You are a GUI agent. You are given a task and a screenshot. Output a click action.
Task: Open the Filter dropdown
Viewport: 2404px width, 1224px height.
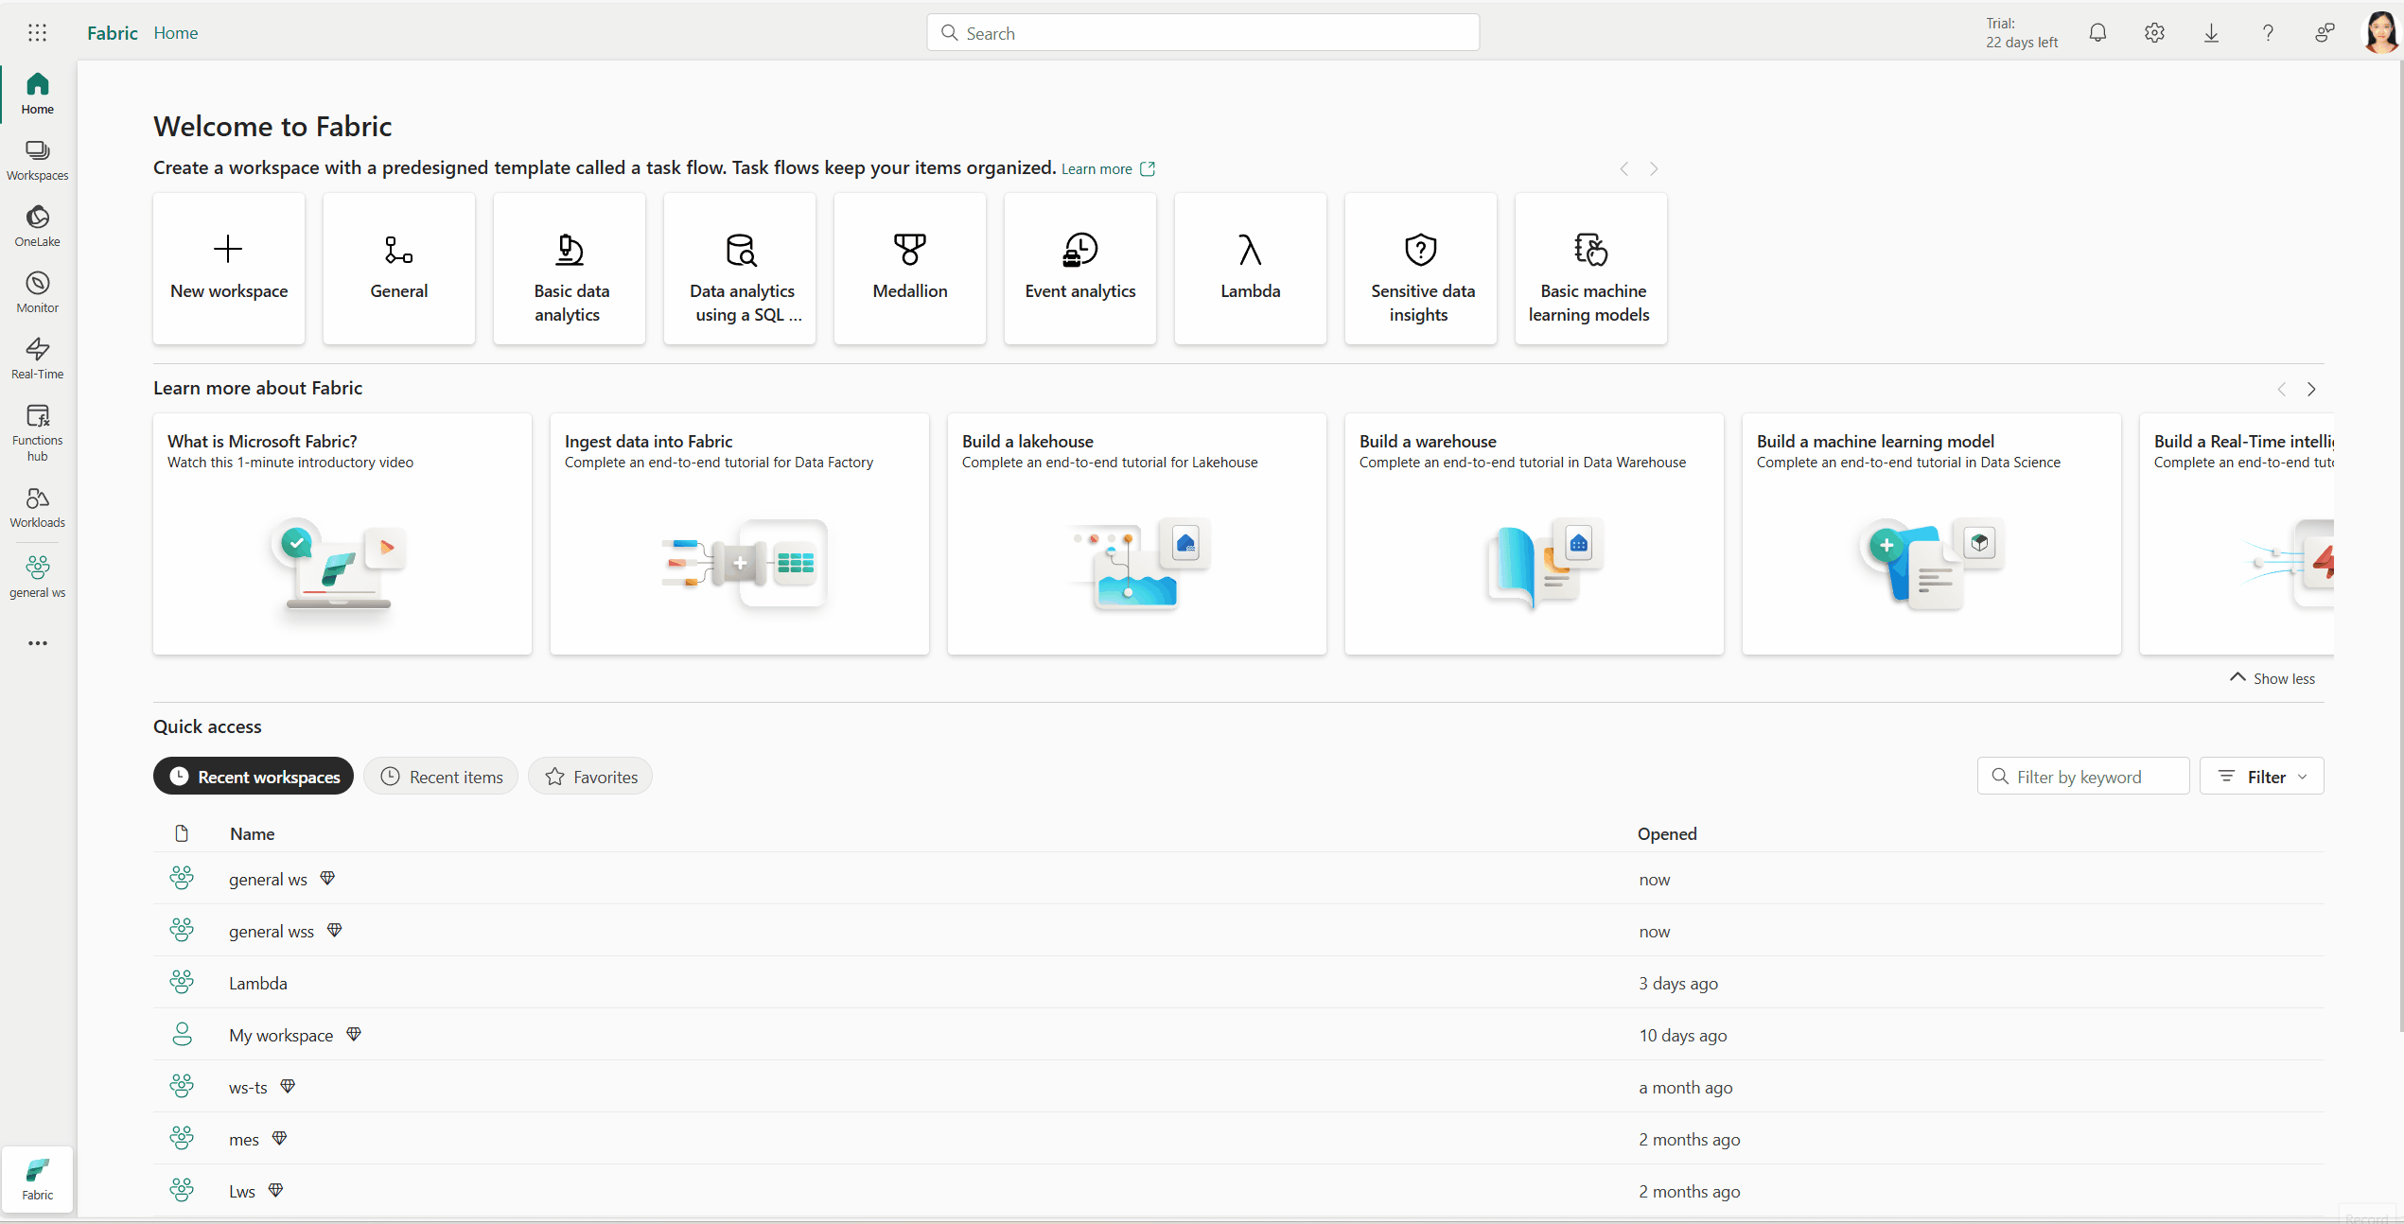(2261, 777)
